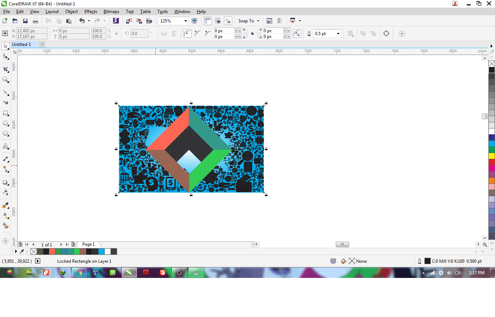The width and height of the screenshot is (495, 317).
Task: Toggle Show Rulers button
Action: (x=208, y=21)
